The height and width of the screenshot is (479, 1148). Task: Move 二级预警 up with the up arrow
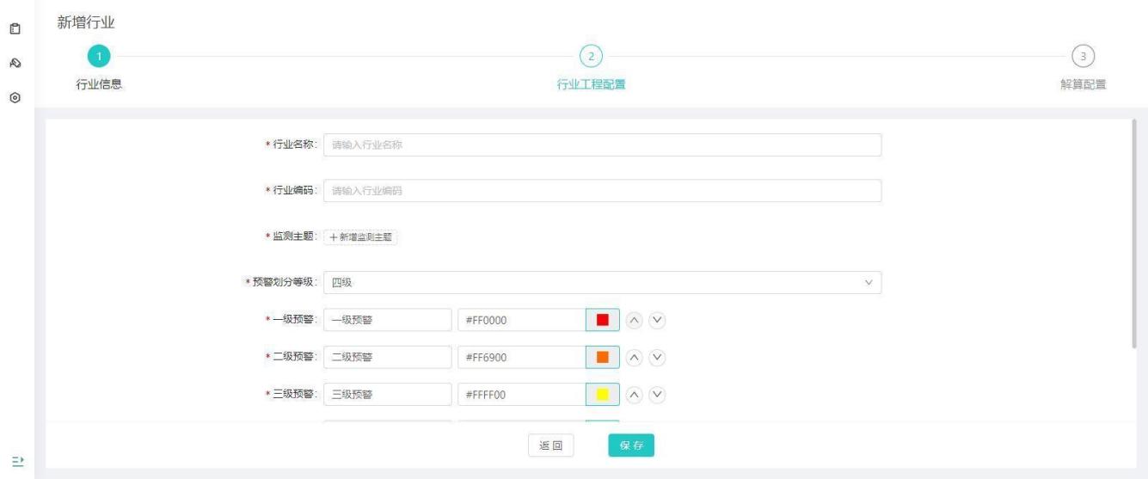coord(634,358)
